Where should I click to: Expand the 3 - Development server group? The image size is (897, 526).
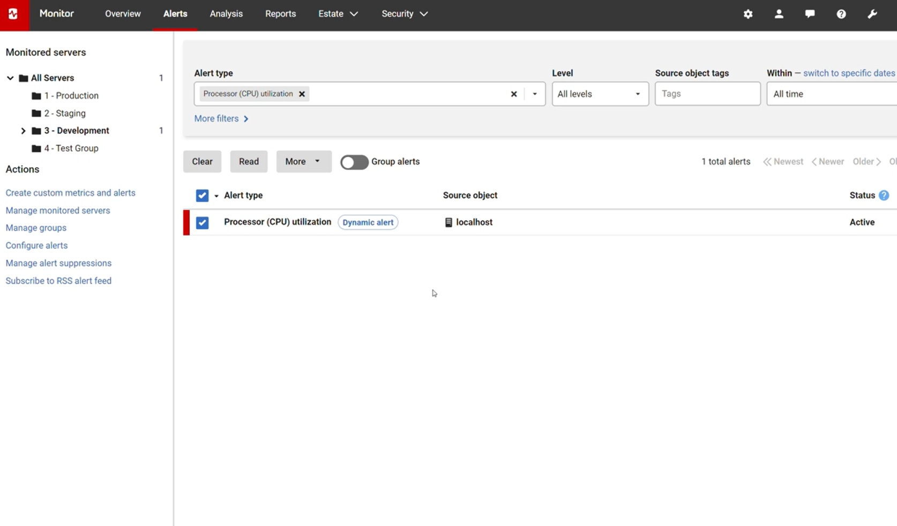23,130
